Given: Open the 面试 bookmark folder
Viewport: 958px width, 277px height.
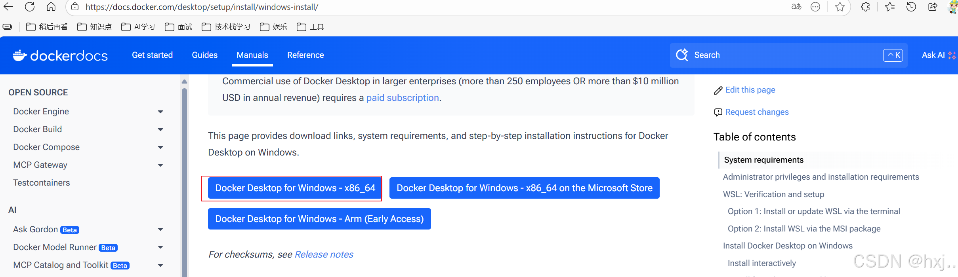Looking at the screenshot, I should [x=178, y=27].
